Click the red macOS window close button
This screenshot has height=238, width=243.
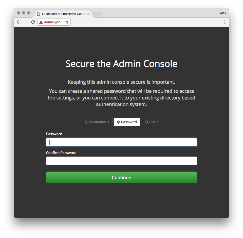[x=19, y=13]
